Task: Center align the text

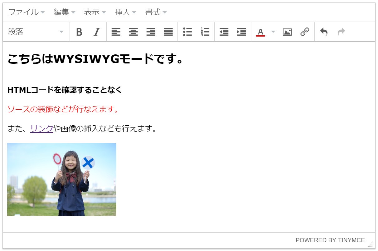Action: 133,32
